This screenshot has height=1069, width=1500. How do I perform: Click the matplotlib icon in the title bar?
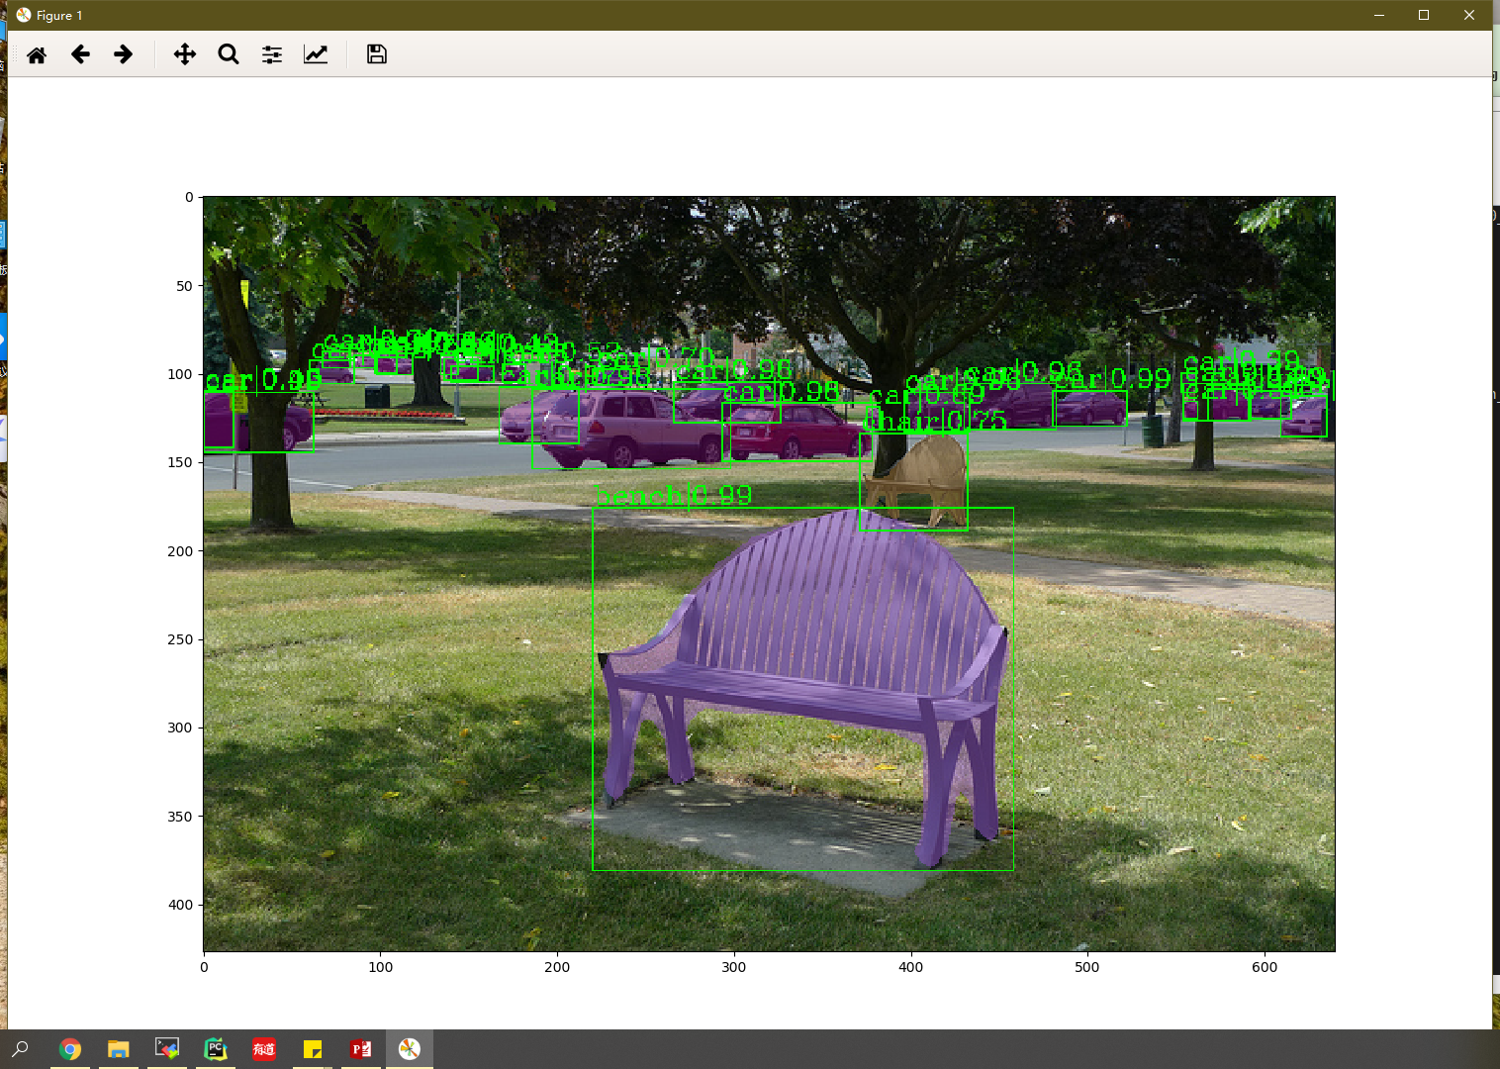tap(24, 15)
